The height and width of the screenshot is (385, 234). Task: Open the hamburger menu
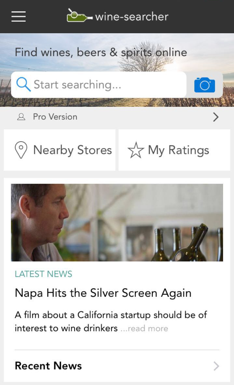(x=19, y=16)
